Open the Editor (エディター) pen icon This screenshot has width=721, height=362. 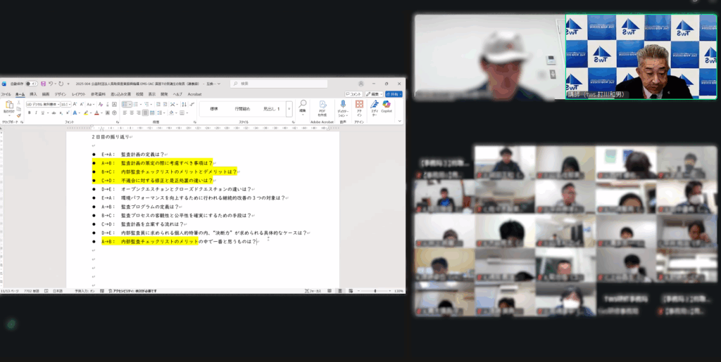[373, 105]
